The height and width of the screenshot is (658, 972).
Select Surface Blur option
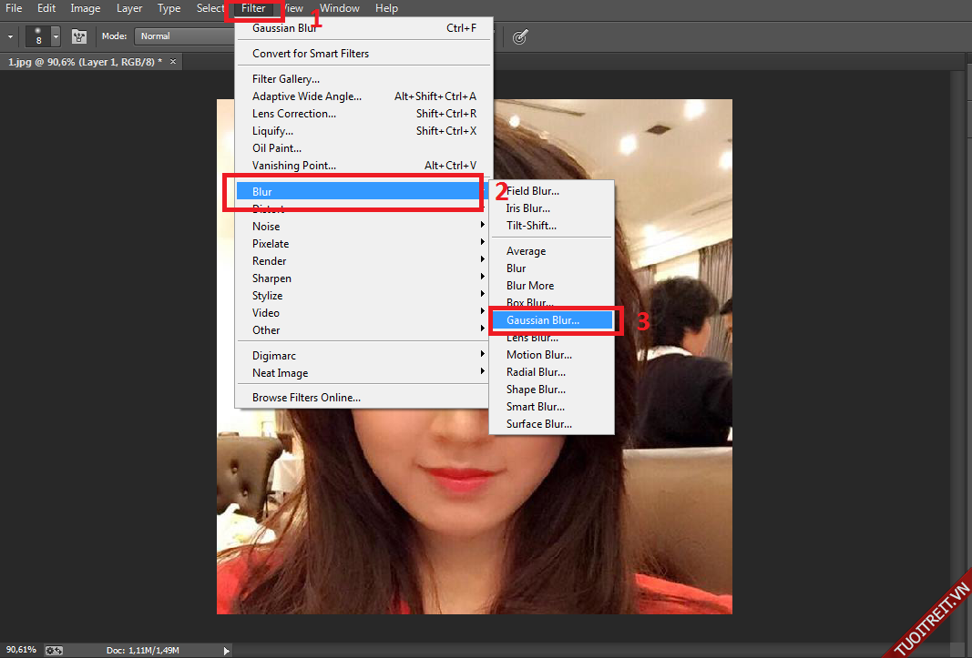coord(539,424)
